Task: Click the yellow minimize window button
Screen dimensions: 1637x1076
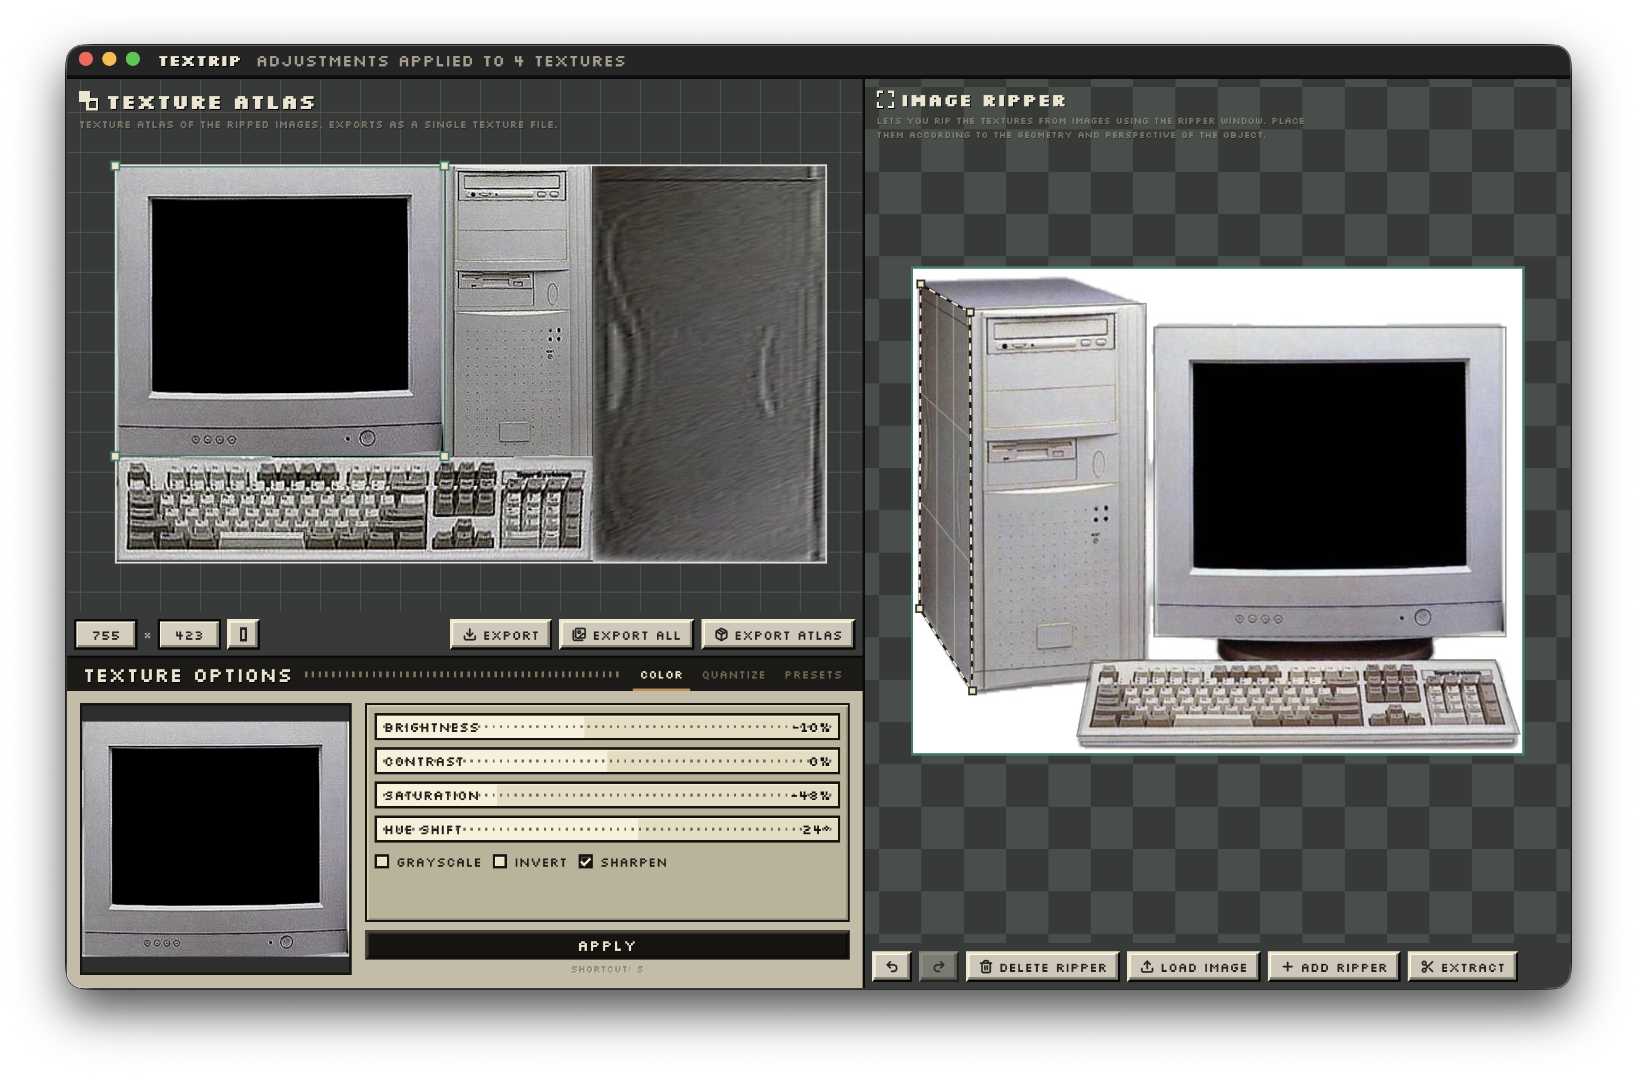Action: click(109, 59)
